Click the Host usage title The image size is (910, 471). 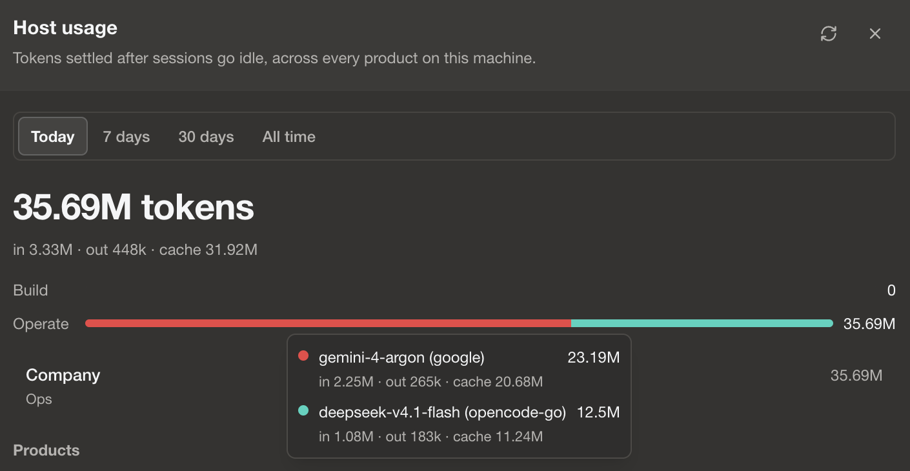tap(65, 28)
